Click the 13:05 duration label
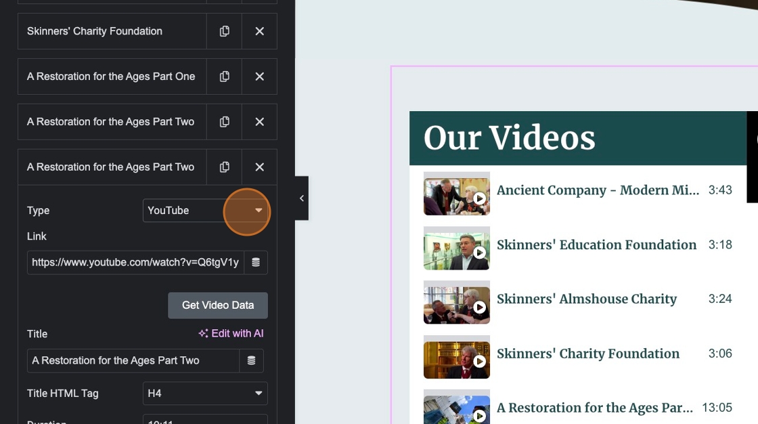This screenshot has width=758, height=424. [717, 408]
